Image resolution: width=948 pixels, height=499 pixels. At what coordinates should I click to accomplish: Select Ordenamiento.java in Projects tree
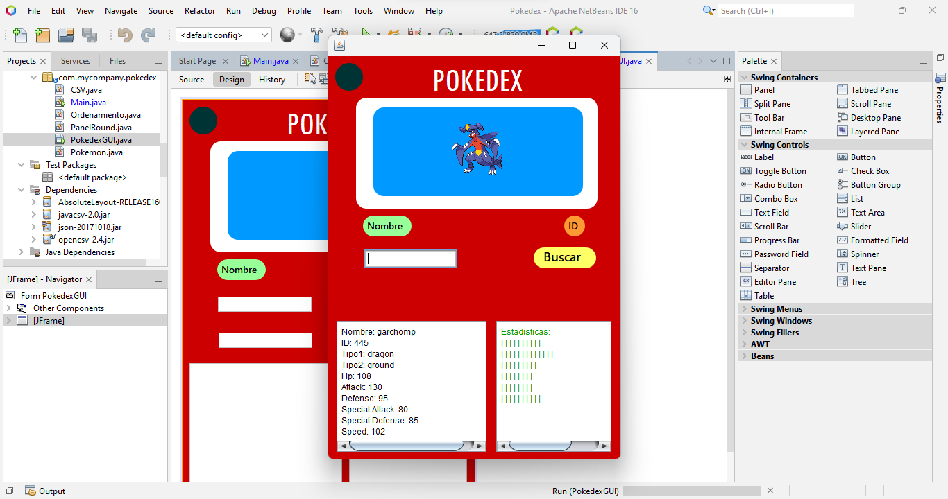[105, 115]
